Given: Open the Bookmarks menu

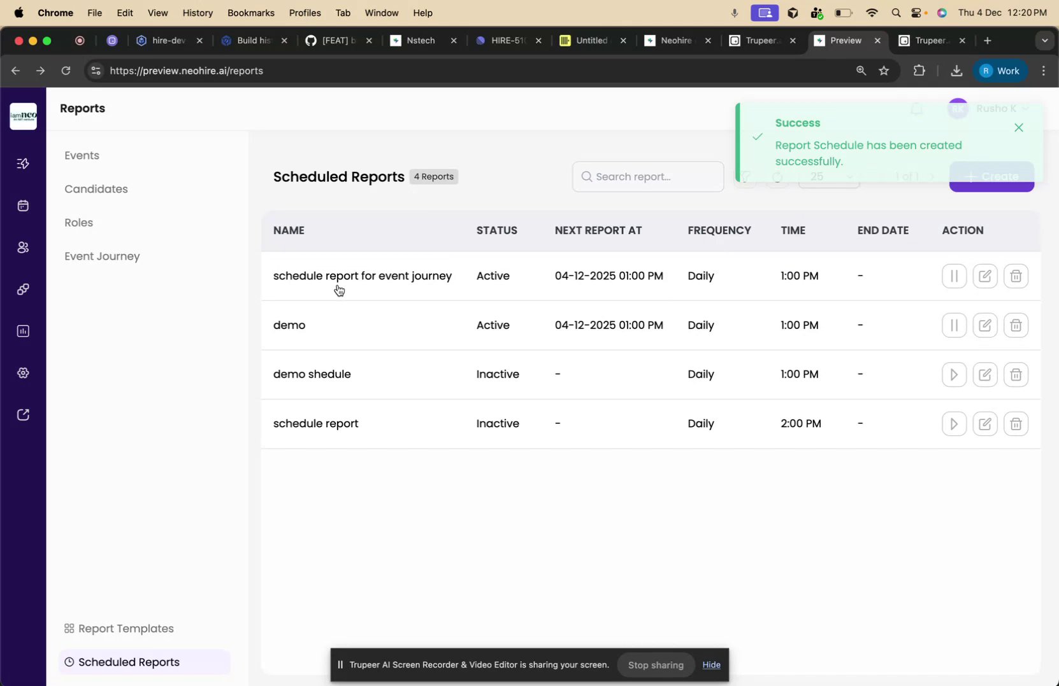Looking at the screenshot, I should tap(250, 13).
